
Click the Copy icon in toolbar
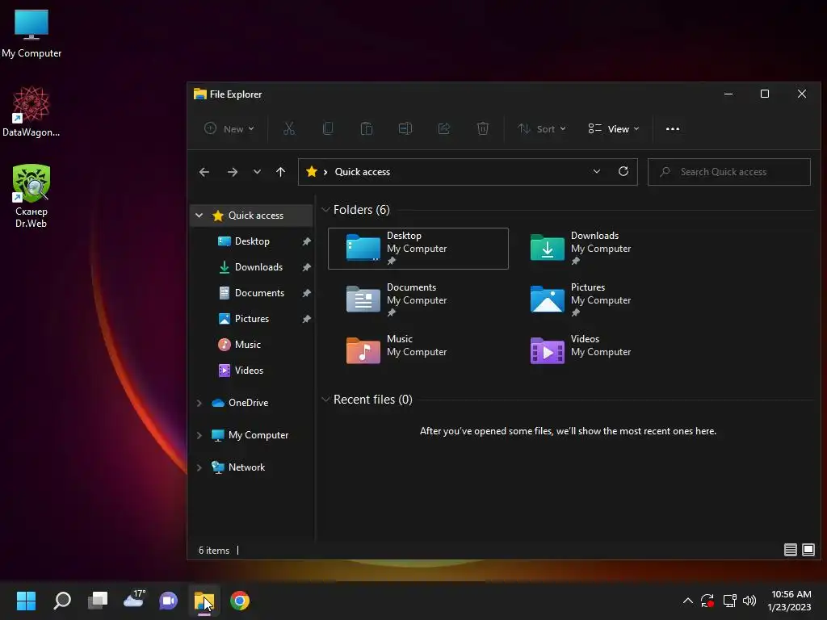(328, 128)
